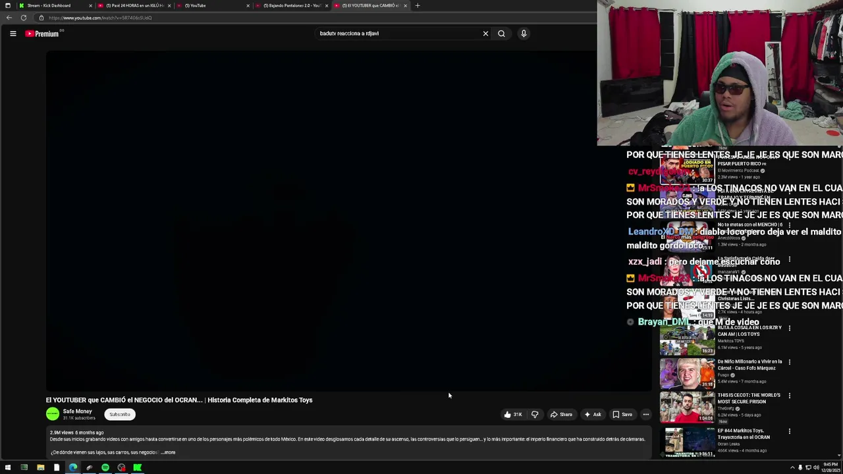The height and width of the screenshot is (474, 843).
Task: Run the search with the magnifier icon
Action: point(501,34)
